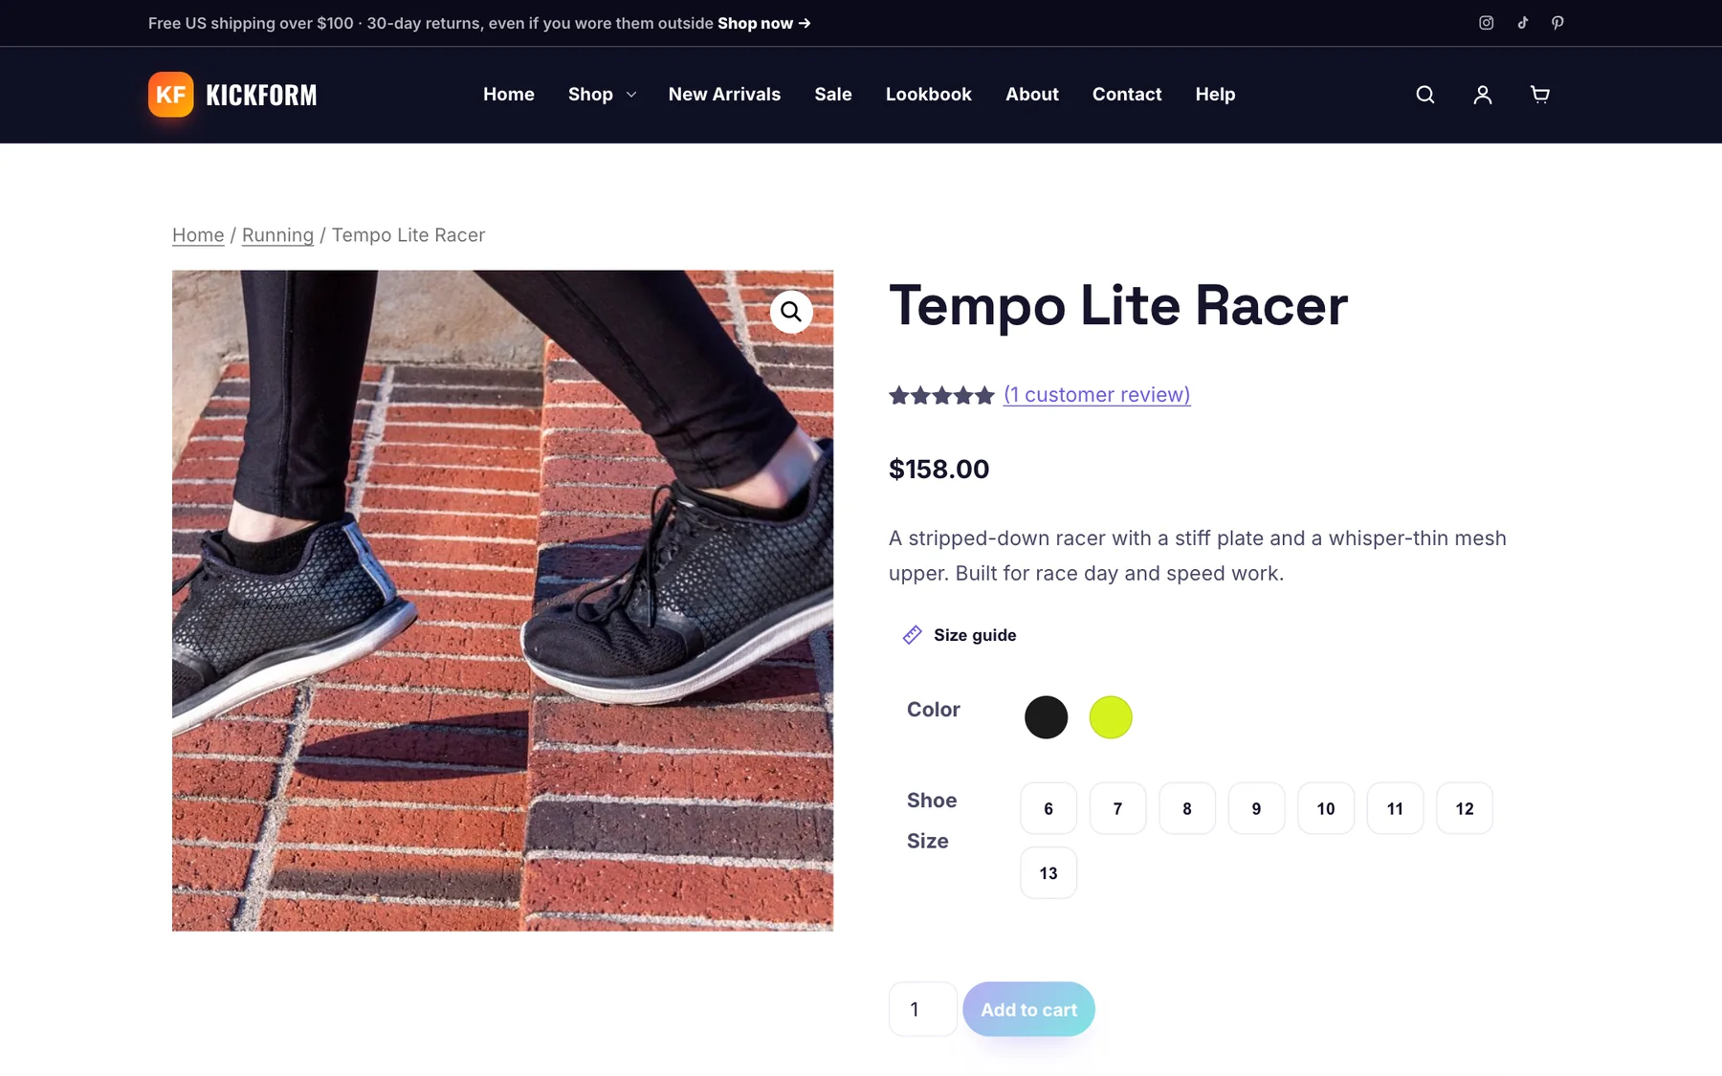Select shoe size 6
The height and width of the screenshot is (1076, 1722).
point(1049,809)
